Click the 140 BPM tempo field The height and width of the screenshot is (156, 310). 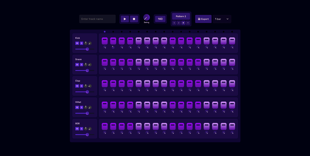160,19
